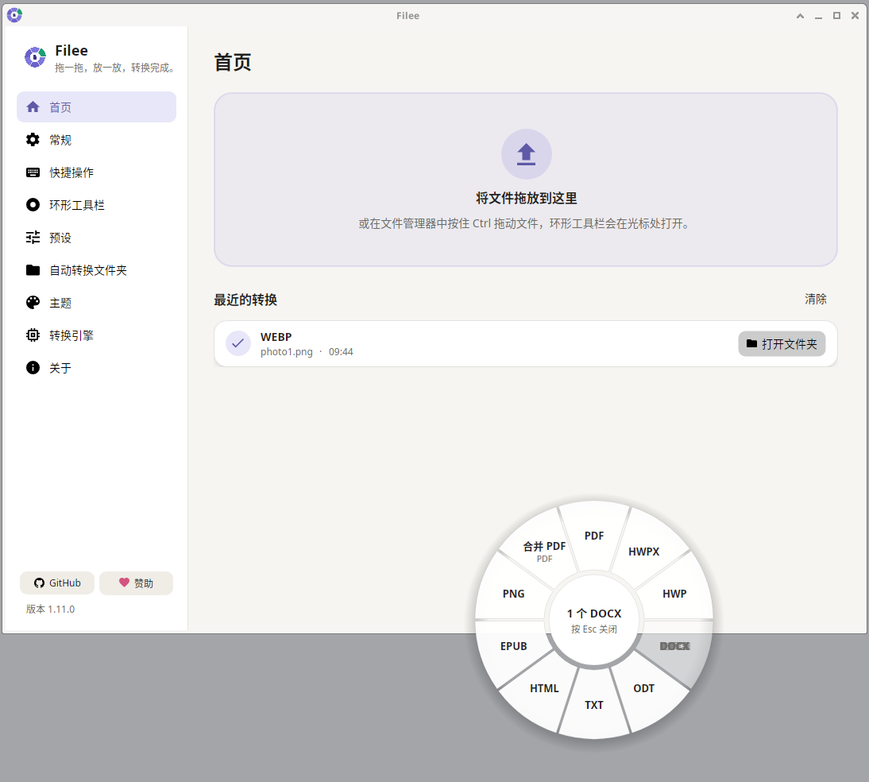This screenshot has height=782, width=869.
Task: Click the chip icon beside 转换引擎
Action: (x=33, y=335)
